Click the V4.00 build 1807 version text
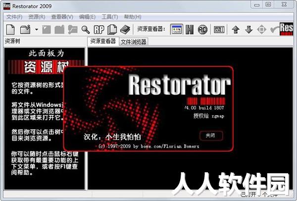297x201 pixels. (204, 108)
